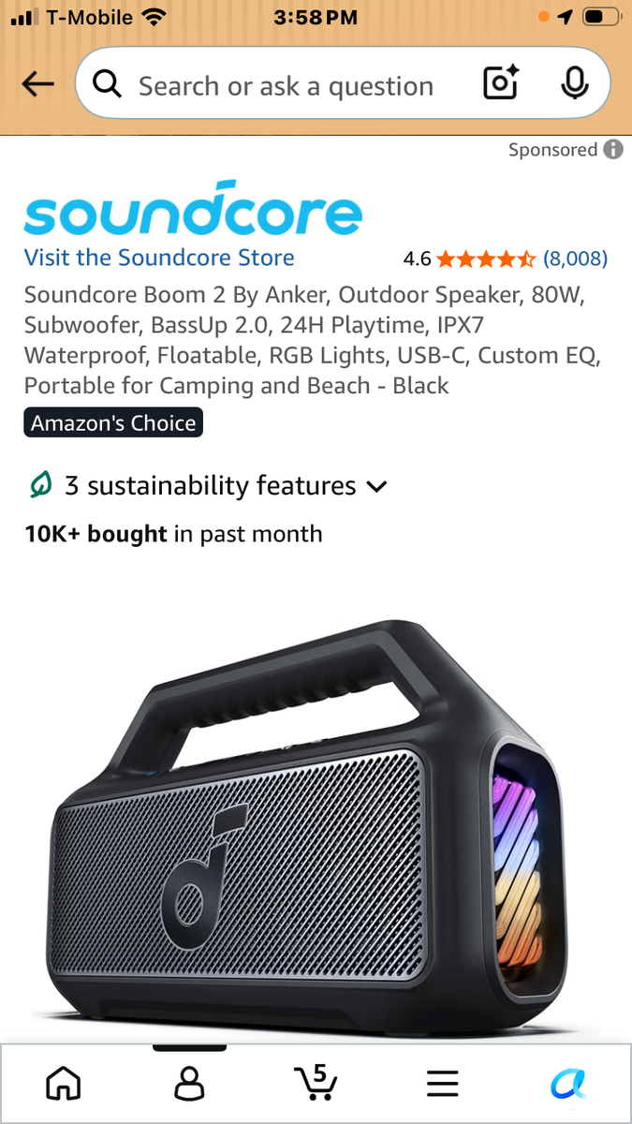The image size is (632, 1124).
Task: Tap the Amazon's Choice badge
Action: (x=113, y=423)
